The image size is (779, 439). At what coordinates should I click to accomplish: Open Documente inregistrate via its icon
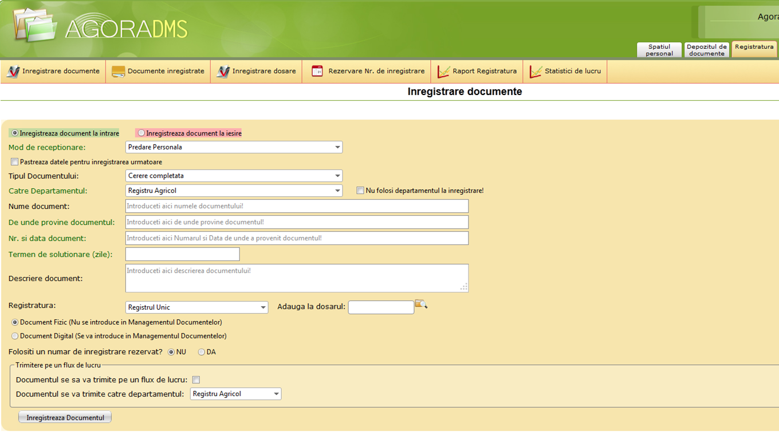pyautogui.click(x=118, y=72)
